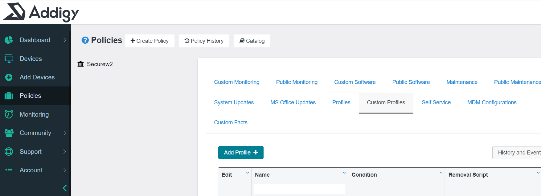The height and width of the screenshot is (196, 541).
Task: Click the Community people icon
Action: (x=9, y=133)
